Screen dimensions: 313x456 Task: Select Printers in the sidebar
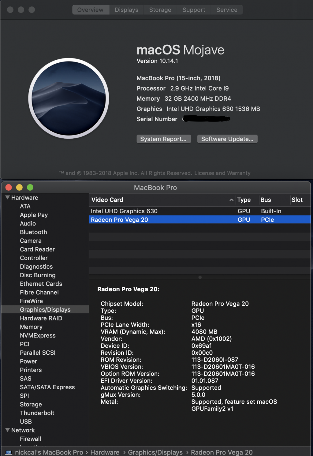click(x=31, y=370)
